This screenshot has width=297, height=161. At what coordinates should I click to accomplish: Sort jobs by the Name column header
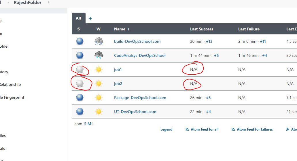coord(122,29)
